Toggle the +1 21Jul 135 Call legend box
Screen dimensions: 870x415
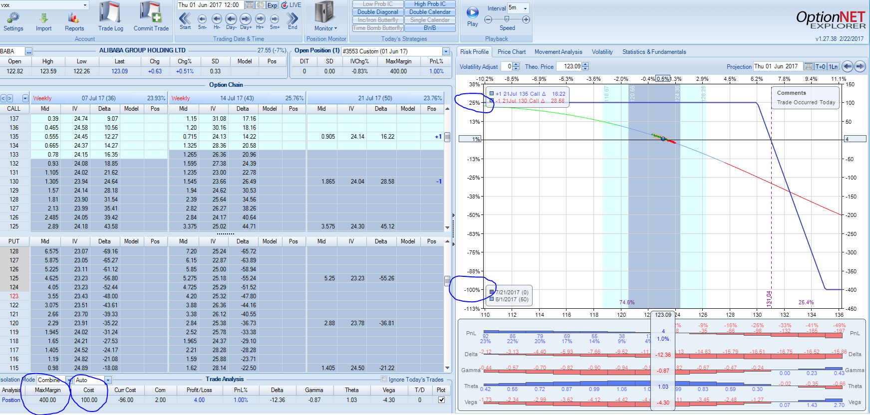(x=492, y=93)
